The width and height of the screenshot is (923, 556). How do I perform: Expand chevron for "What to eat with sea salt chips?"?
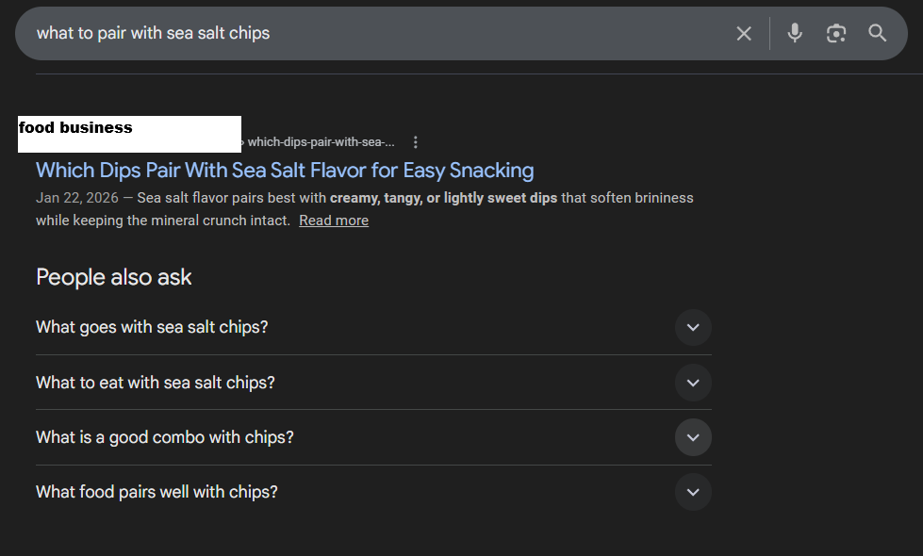click(693, 383)
